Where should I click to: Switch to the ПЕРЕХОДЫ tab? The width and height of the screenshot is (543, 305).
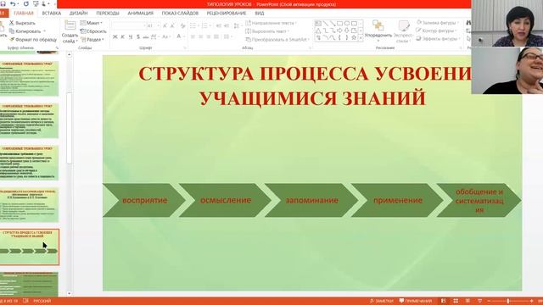[108, 14]
